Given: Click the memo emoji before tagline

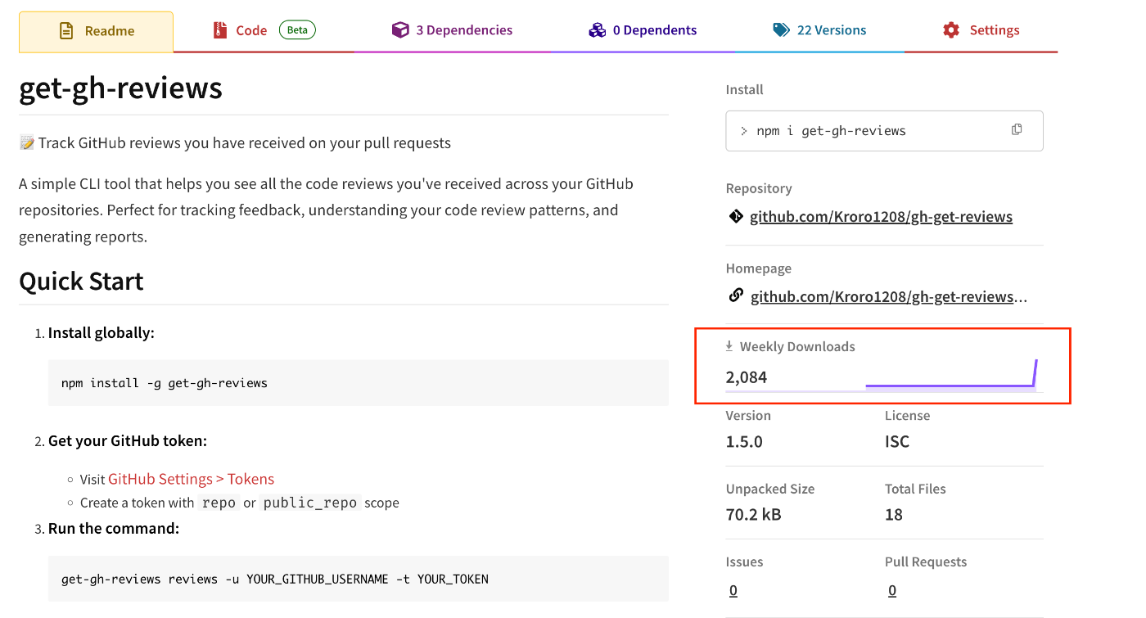Looking at the screenshot, I should click(x=27, y=143).
